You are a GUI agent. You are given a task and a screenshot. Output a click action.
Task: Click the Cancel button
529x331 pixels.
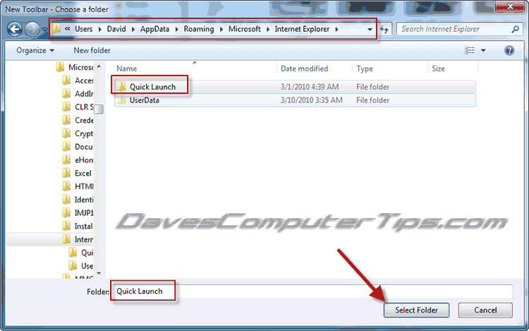click(485, 310)
